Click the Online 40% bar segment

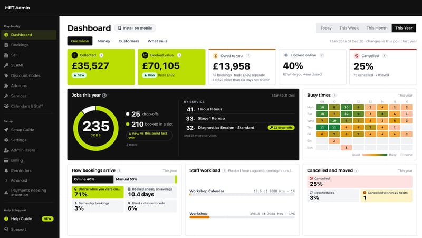pos(93,179)
